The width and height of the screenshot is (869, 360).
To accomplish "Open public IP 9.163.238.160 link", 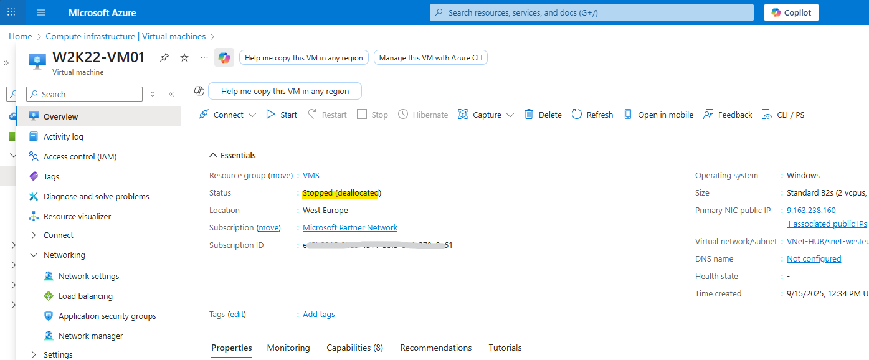I will [811, 211].
